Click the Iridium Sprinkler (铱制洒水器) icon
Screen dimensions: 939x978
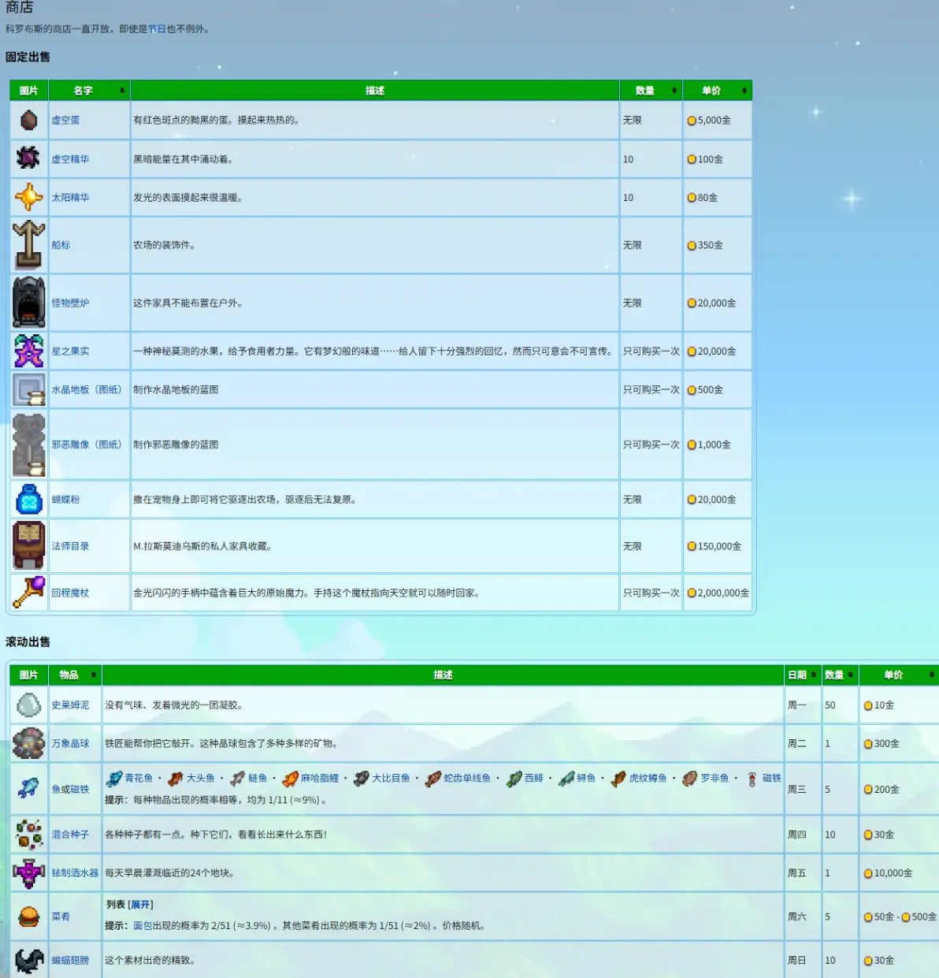(28, 873)
